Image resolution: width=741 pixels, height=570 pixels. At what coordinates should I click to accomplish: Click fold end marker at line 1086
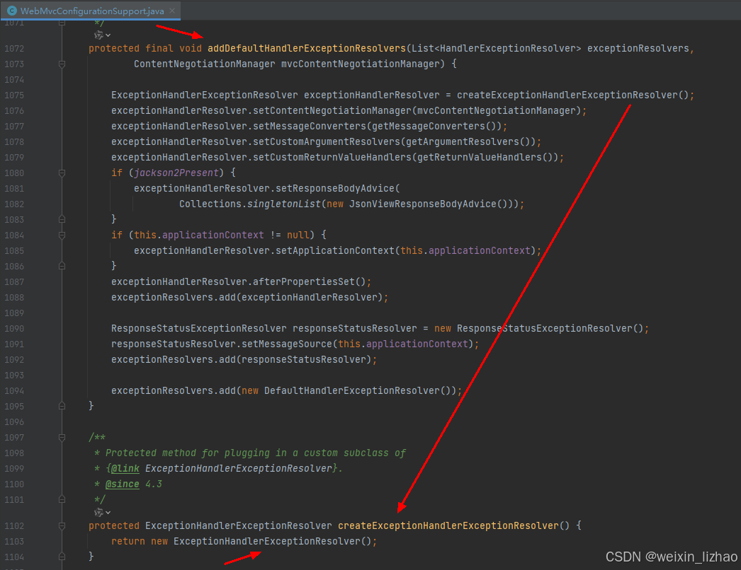click(x=62, y=266)
